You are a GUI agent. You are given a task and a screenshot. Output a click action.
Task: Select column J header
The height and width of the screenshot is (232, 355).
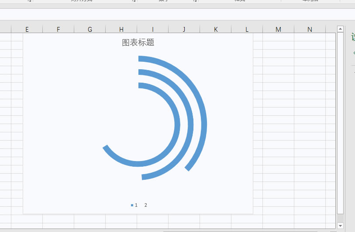click(184, 29)
